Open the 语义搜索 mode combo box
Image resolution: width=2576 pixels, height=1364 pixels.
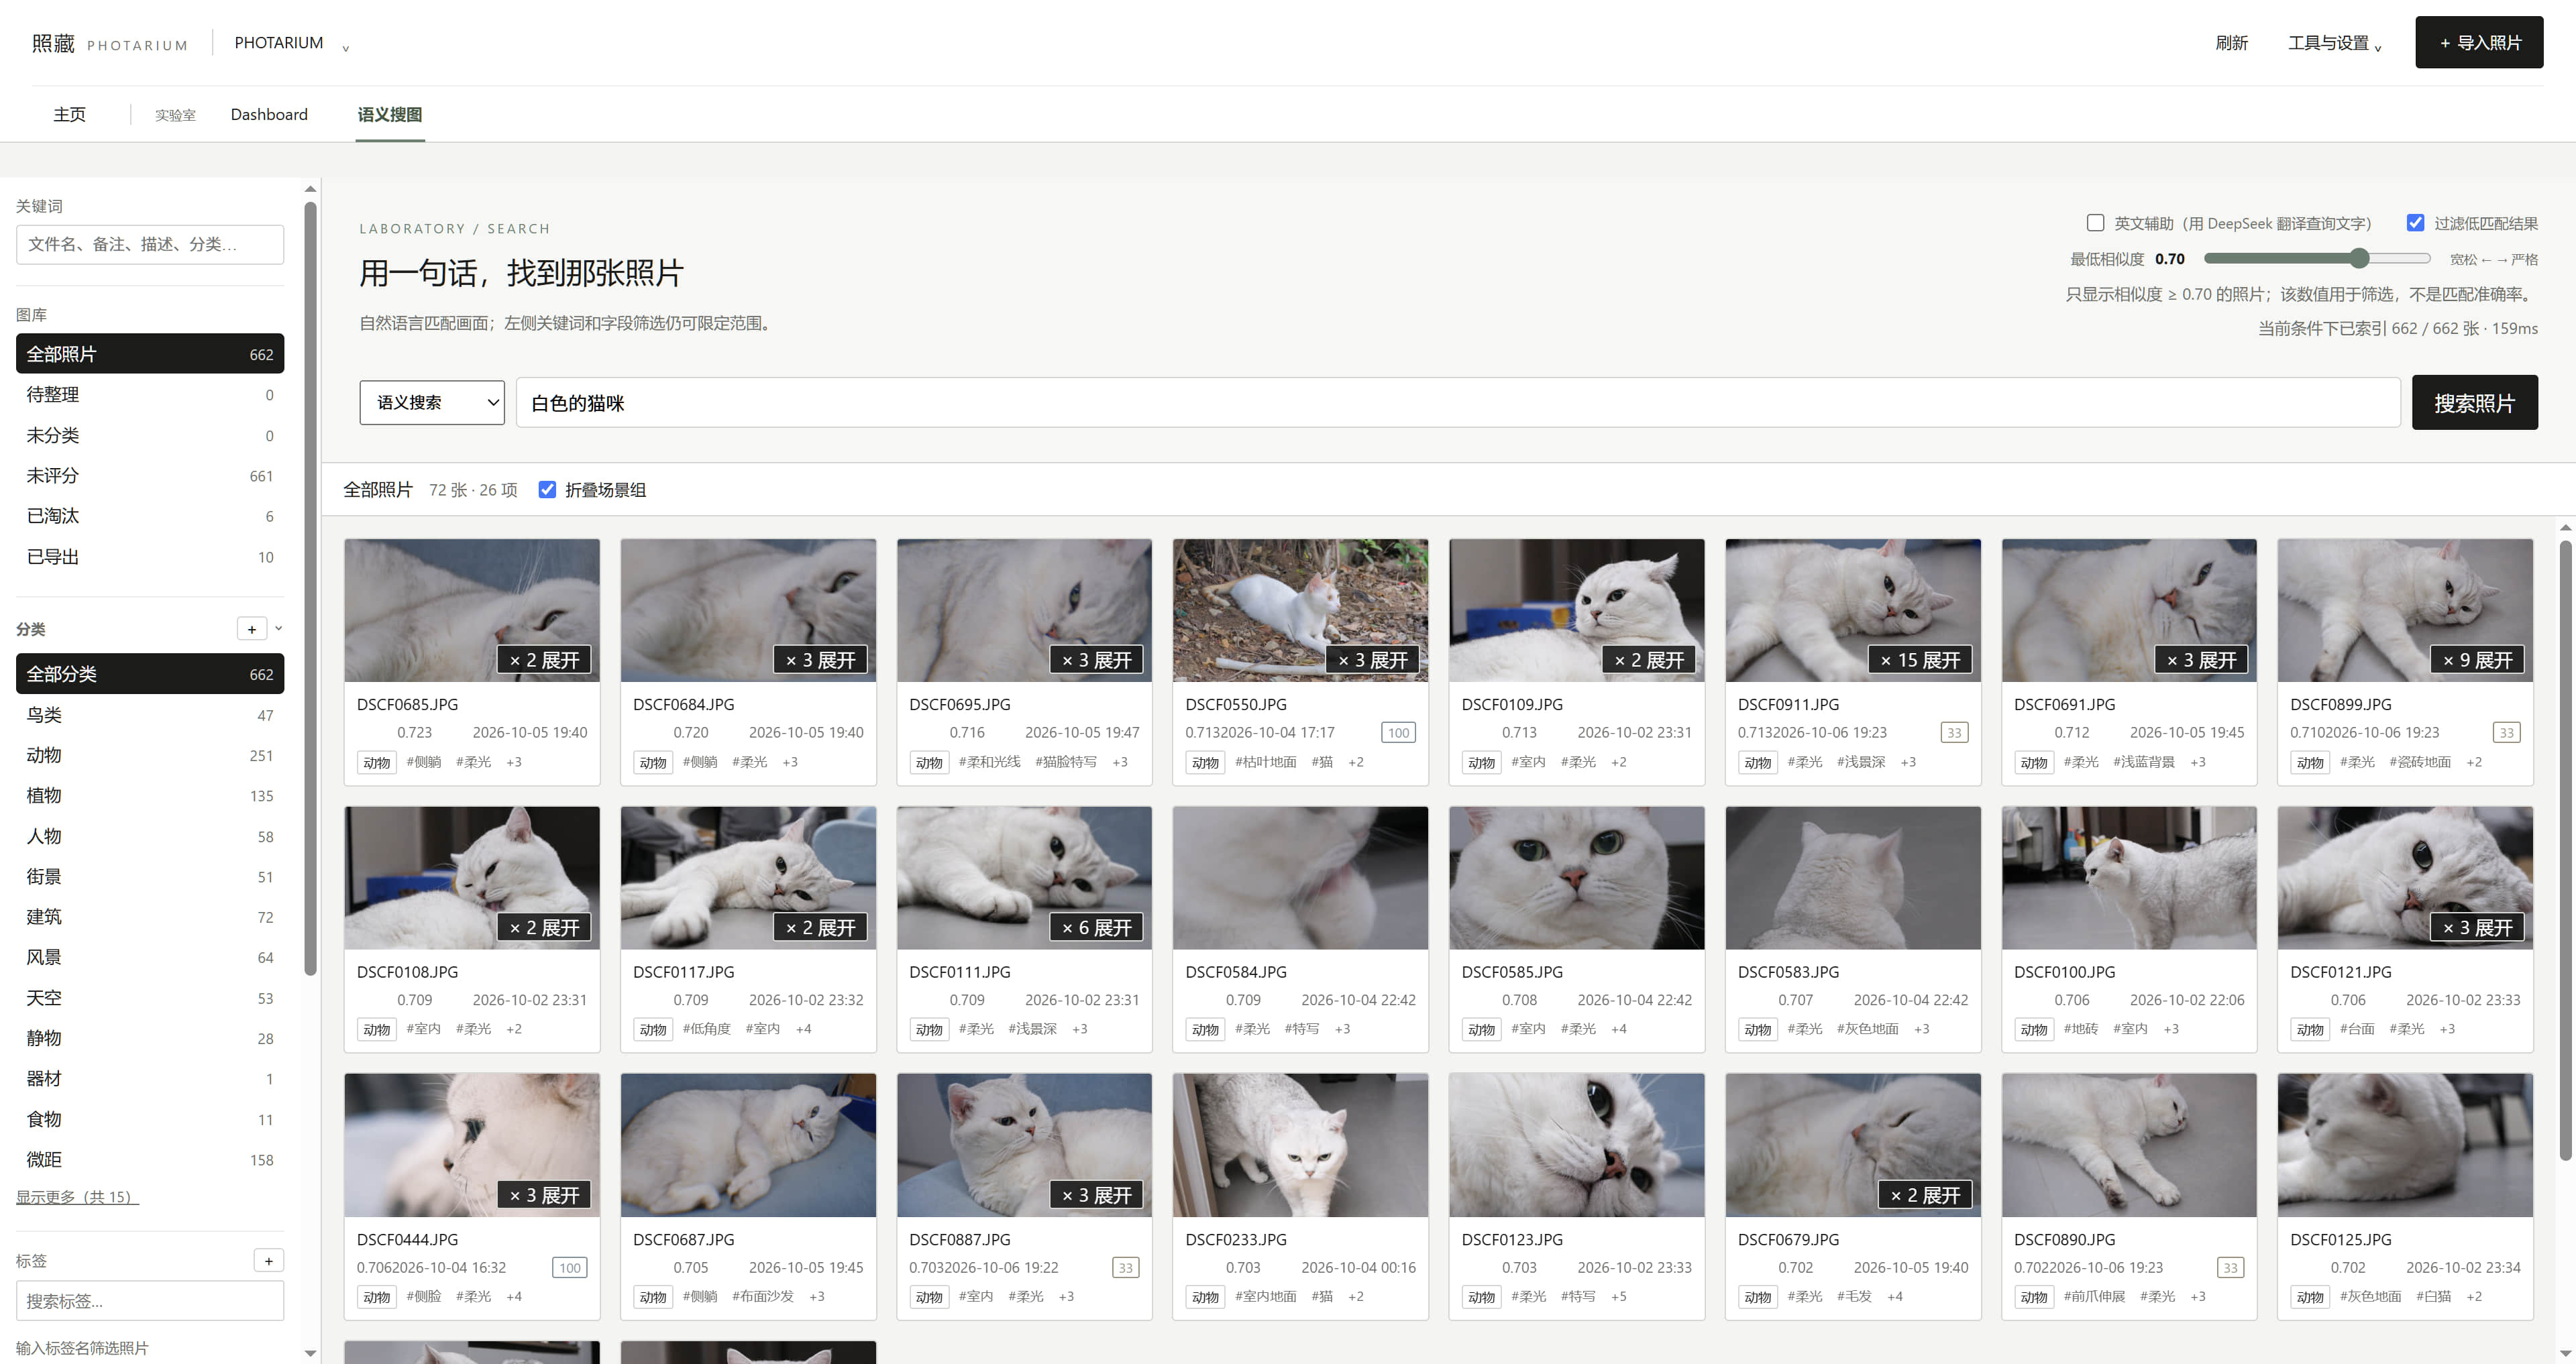click(432, 403)
